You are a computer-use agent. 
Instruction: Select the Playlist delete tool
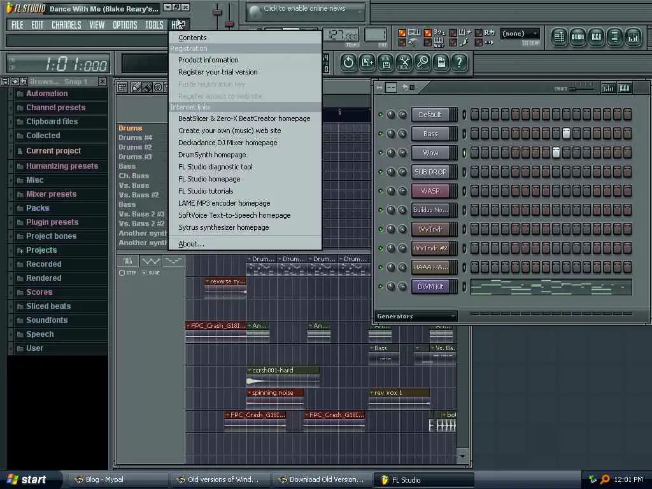pyautogui.click(x=158, y=87)
